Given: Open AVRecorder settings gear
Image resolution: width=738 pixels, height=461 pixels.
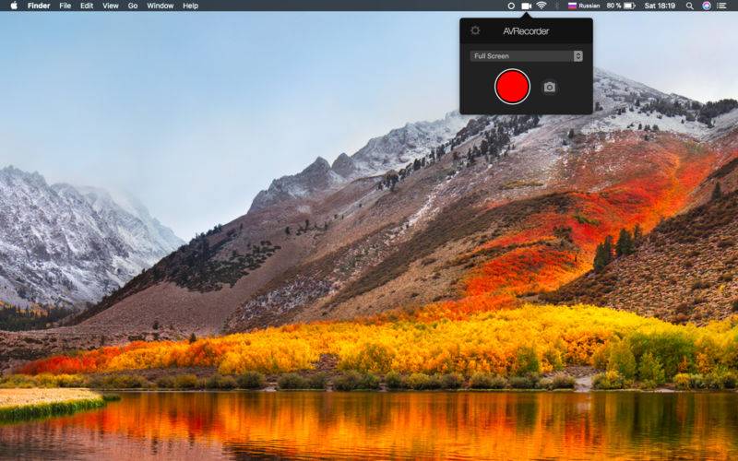Looking at the screenshot, I should 475,30.
